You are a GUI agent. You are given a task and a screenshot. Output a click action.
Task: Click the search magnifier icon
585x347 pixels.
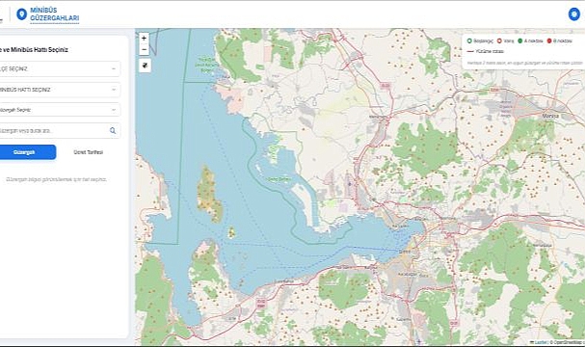(x=113, y=130)
